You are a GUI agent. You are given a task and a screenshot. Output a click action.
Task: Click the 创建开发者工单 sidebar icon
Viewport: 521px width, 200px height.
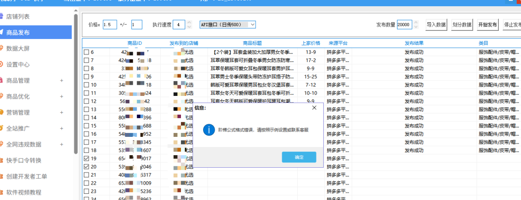[x=1, y=176]
